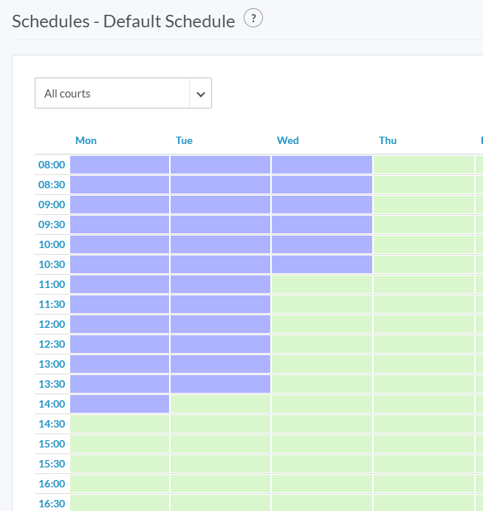Click the help question mark icon
Screen dimensions: 483x511
coord(253,19)
